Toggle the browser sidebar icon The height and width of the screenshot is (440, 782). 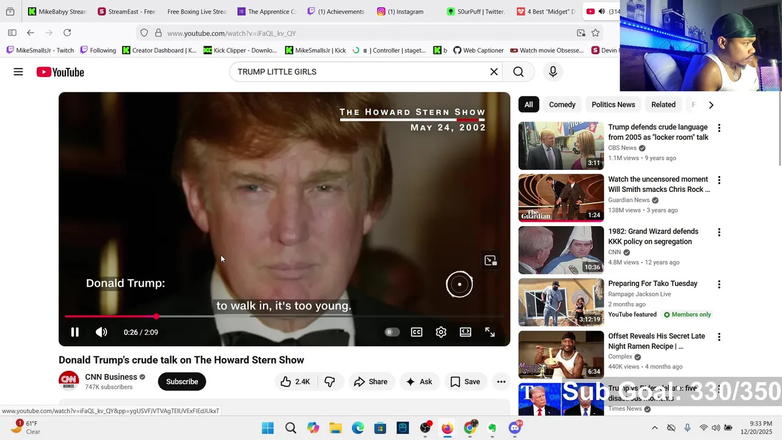click(x=12, y=33)
